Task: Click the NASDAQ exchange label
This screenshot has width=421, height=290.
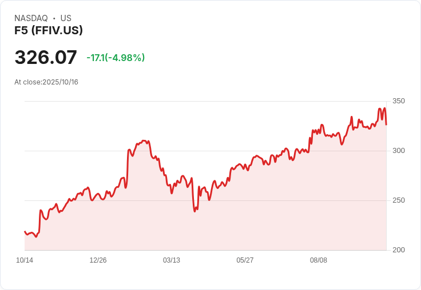Action: coord(31,18)
